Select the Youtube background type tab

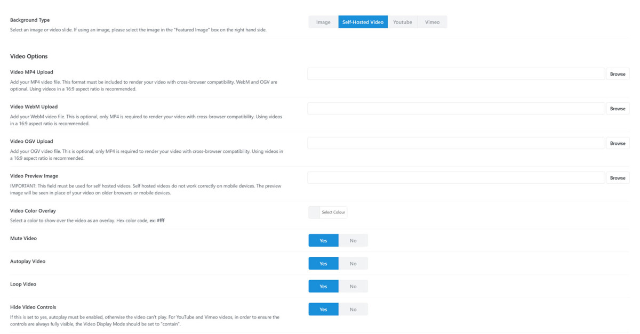(403, 22)
